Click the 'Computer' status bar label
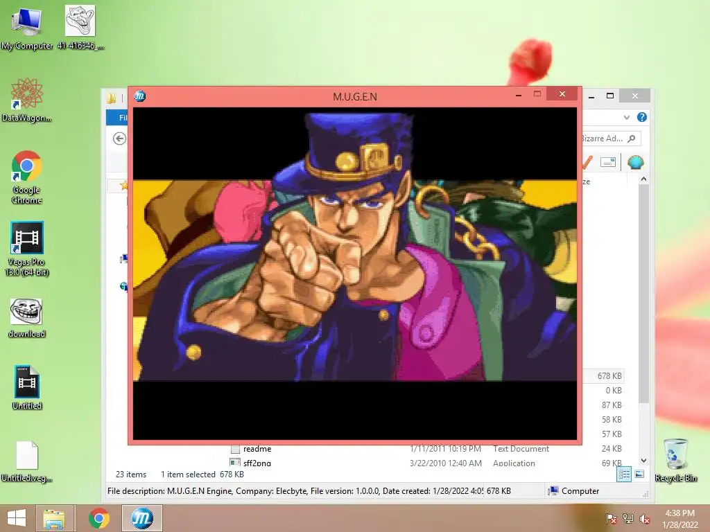The image size is (710, 532). [580, 491]
